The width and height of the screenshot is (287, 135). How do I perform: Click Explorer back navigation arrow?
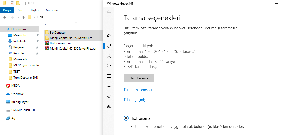(x=5, y=17)
